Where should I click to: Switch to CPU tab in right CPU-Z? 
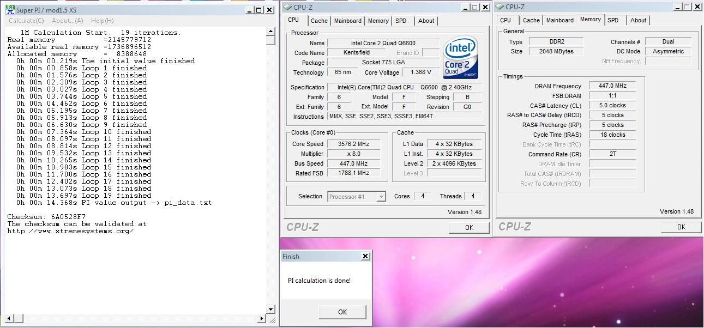tap(506, 20)
